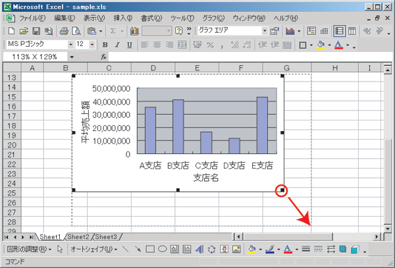Open the chart type button

(290, 31)
